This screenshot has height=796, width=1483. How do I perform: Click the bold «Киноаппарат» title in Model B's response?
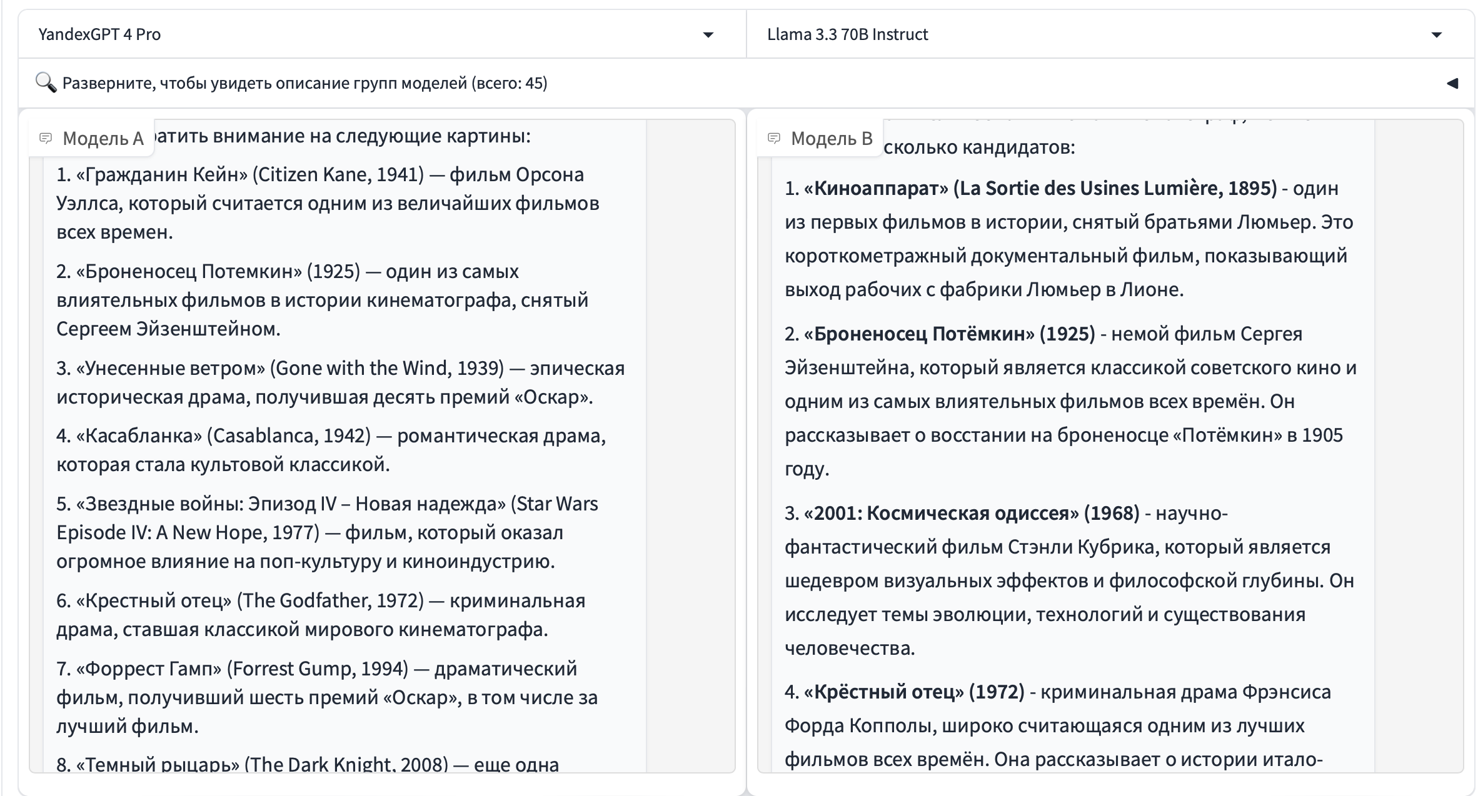[x=876, y=188]
